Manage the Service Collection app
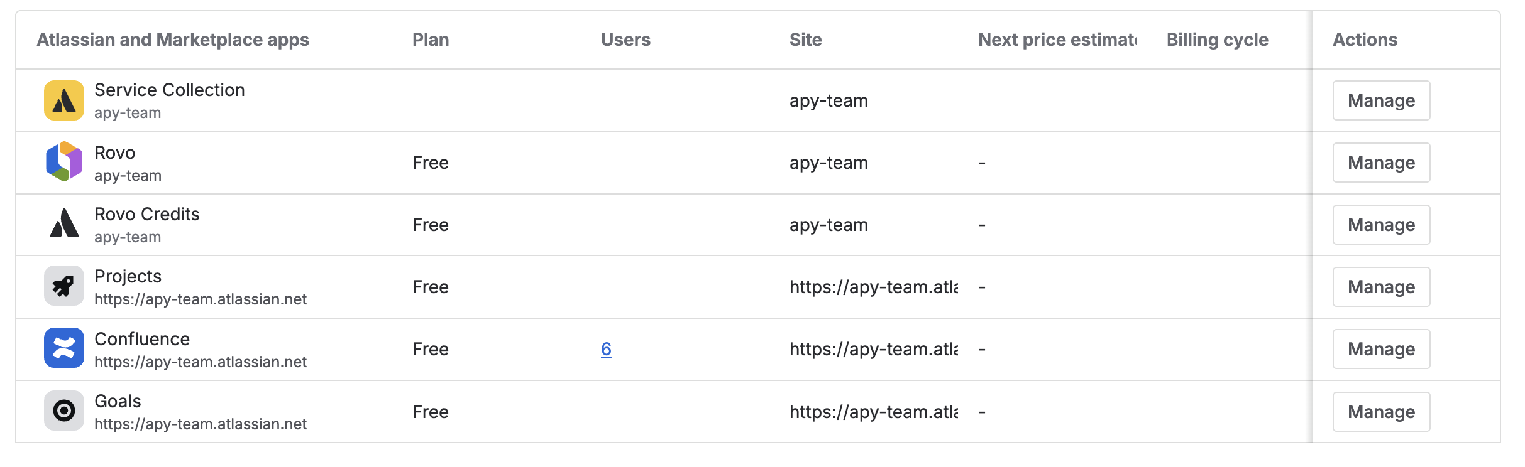1525x467 pixels. [1381, 100]
